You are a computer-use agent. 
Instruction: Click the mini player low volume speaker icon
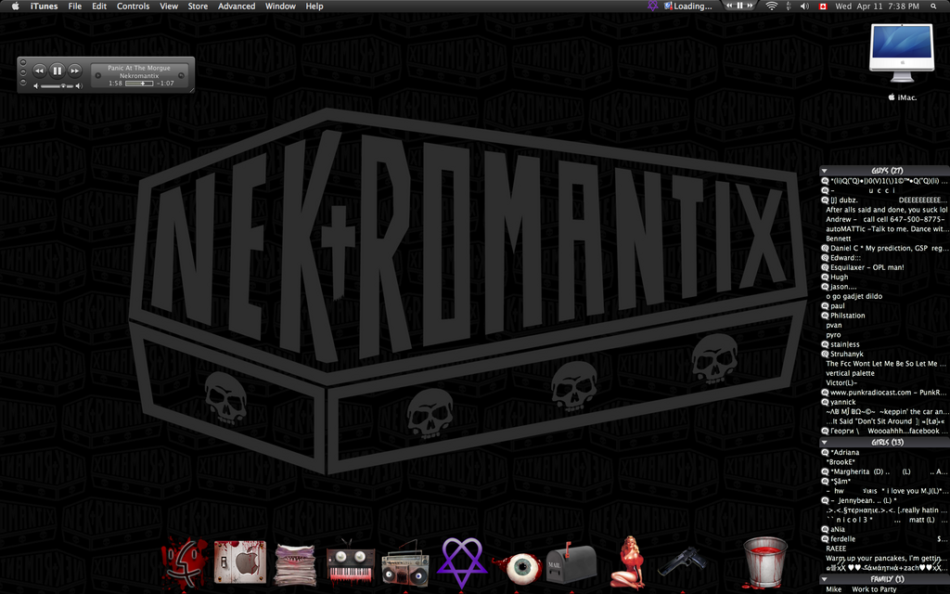click(36, 86)
